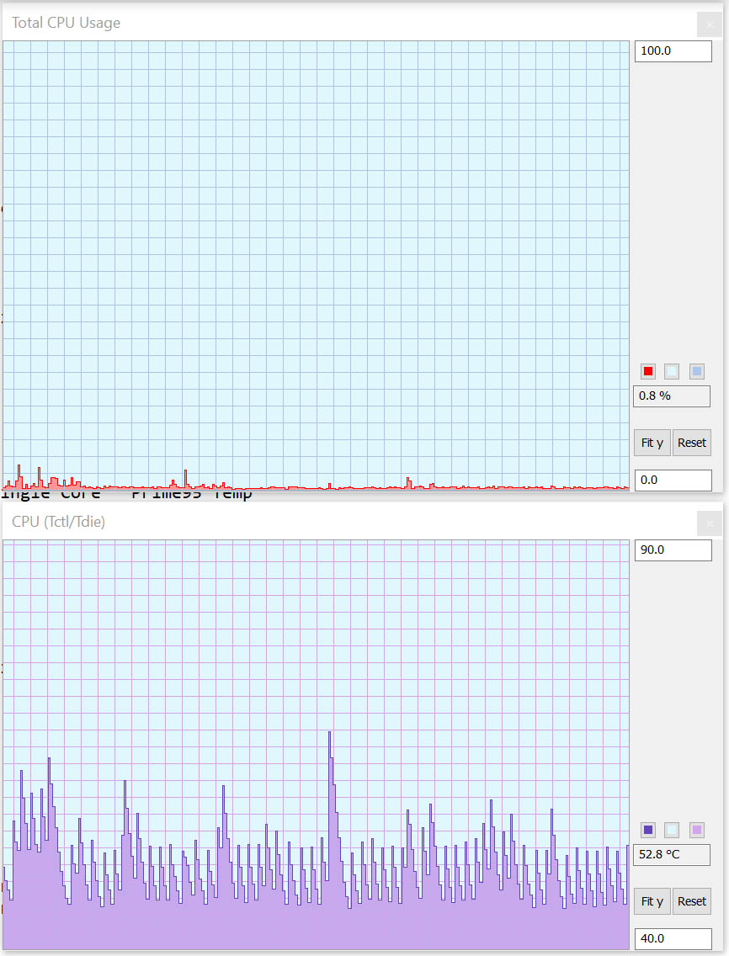Click the 52.8 °C temperature readout
729x956 pixels.
(672, 855)
